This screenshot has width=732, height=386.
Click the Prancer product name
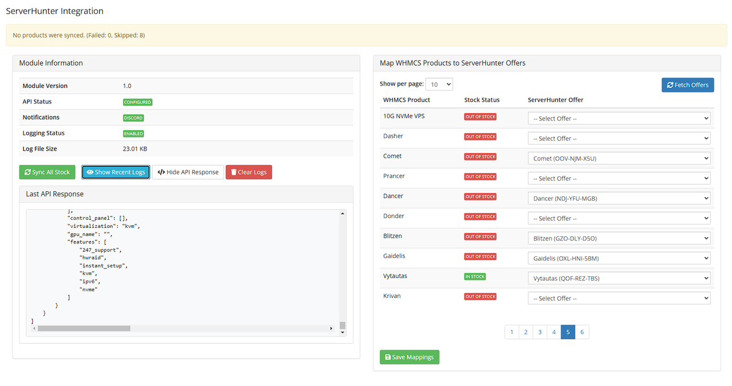(x=395, y=176)
